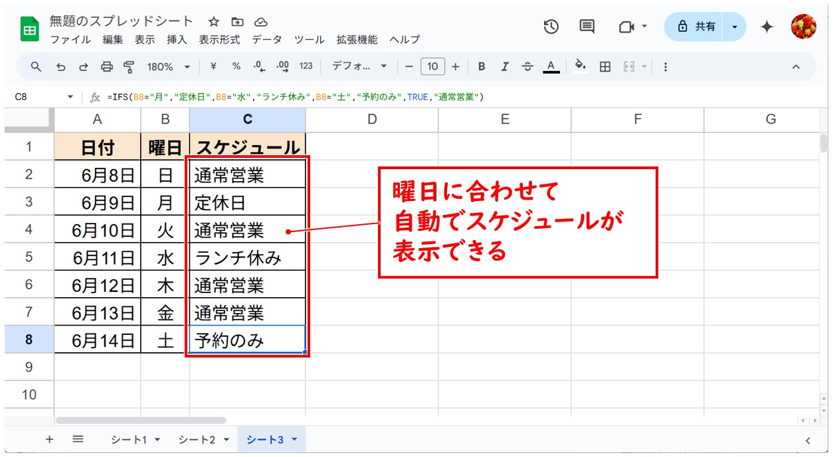This screenshot has width=833, height=457.
Task: Open the シート3 tab dropdown arrow
Action: pos(294,440)
